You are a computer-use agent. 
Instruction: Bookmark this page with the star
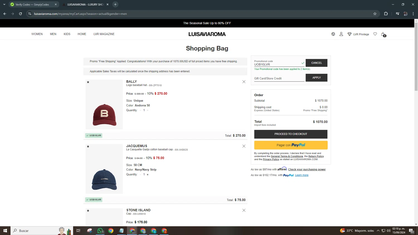coord(375,14)
